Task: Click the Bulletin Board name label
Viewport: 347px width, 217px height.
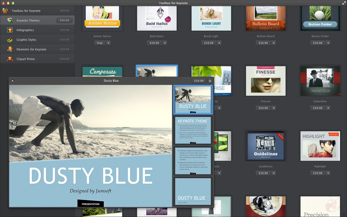Action: click(265, 36)
